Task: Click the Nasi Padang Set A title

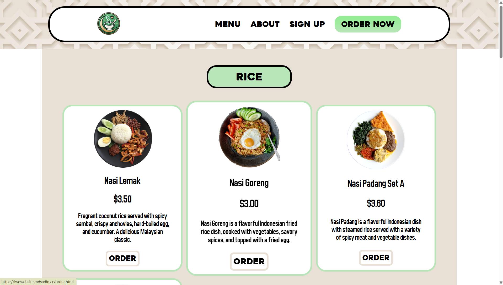Action: [x=376, y=183]
